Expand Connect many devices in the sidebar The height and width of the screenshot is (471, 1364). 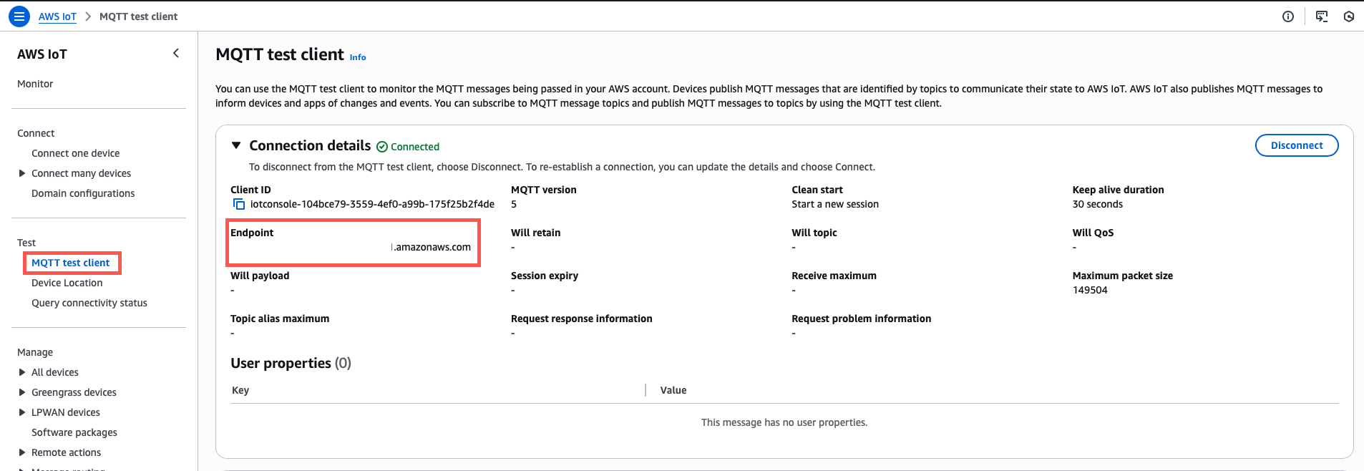point(22,173)
